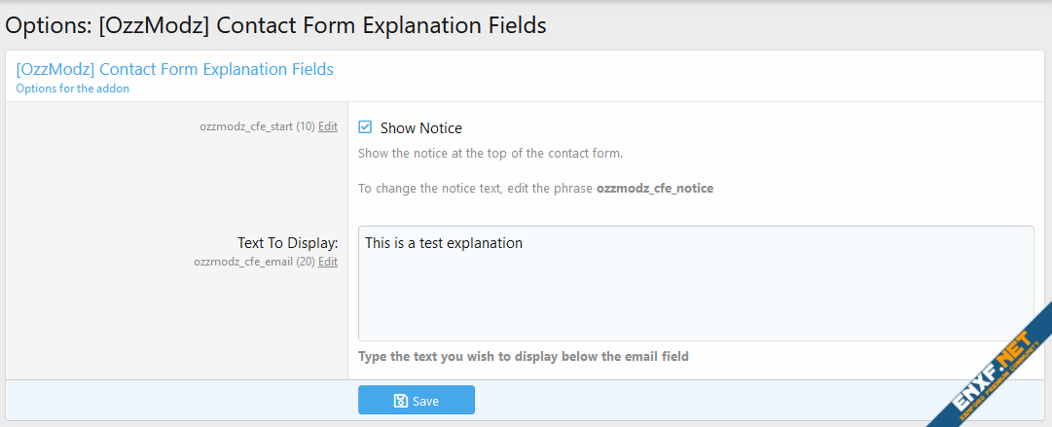Click the bold ozzmodz_cfe_notice phrase name
1052x427 pixels.
(x=654, y=188)
